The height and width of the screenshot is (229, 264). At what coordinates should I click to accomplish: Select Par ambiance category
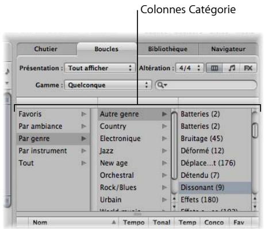pos(53,127)
